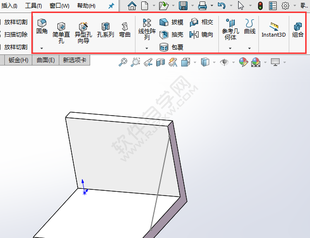Screen dimensions: 310x238
Task: Expand the Fillet dropdown arrow
Action: tap(42, 48)
